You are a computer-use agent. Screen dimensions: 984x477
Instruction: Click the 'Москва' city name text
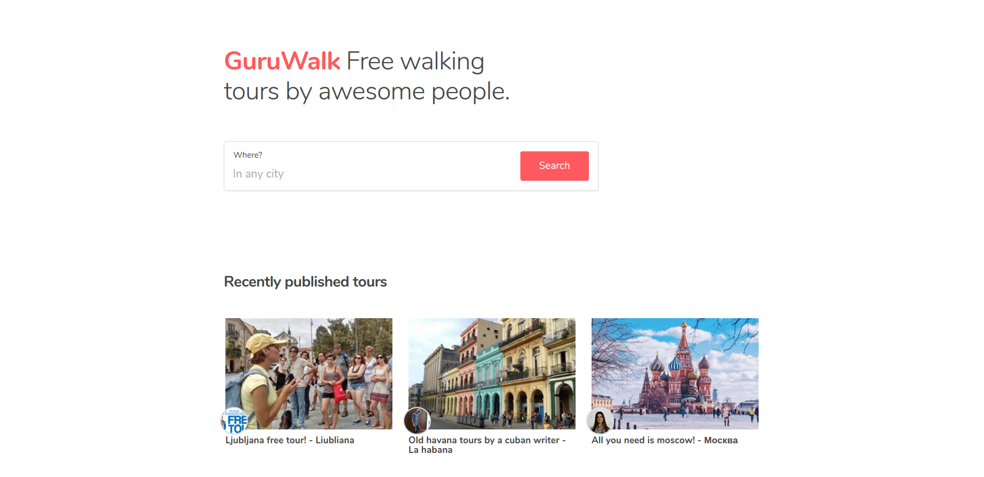pyautogui.click(x=721, y=440)
